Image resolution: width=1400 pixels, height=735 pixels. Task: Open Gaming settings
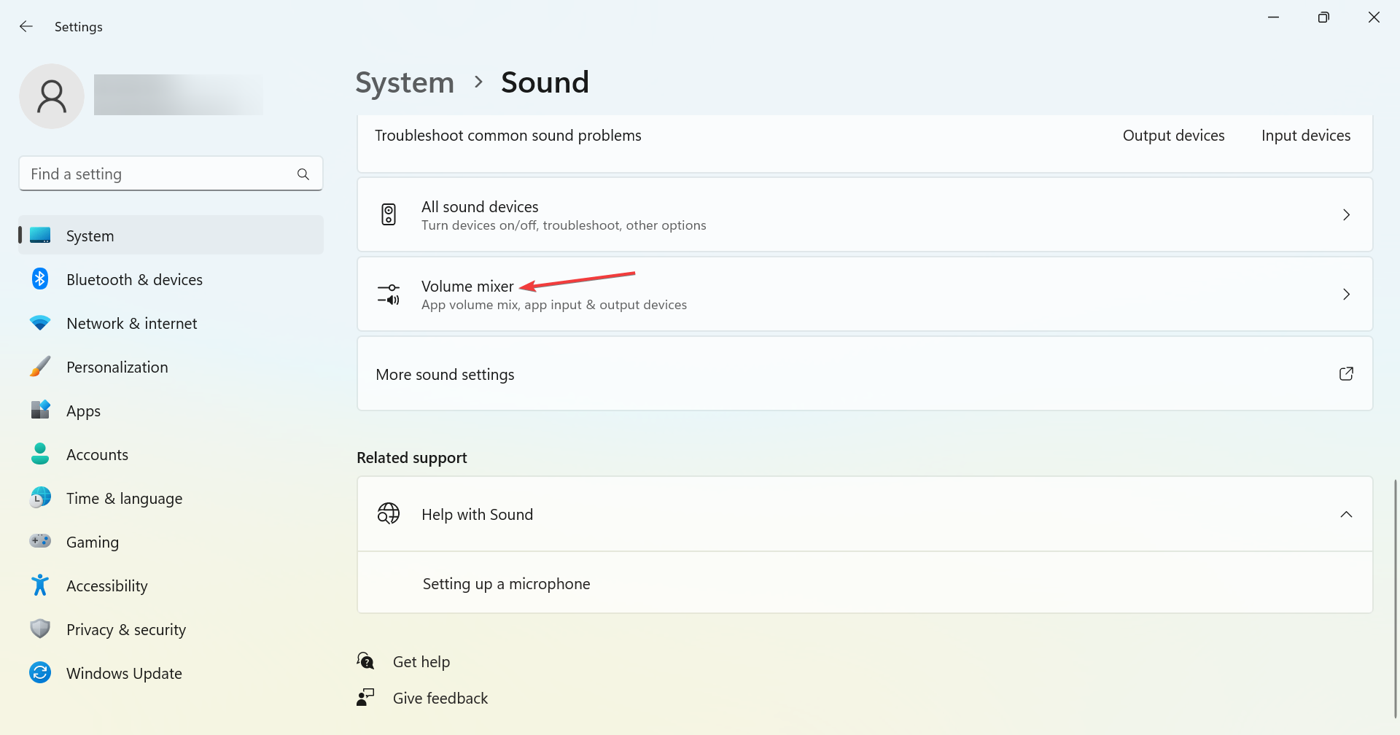171,542
